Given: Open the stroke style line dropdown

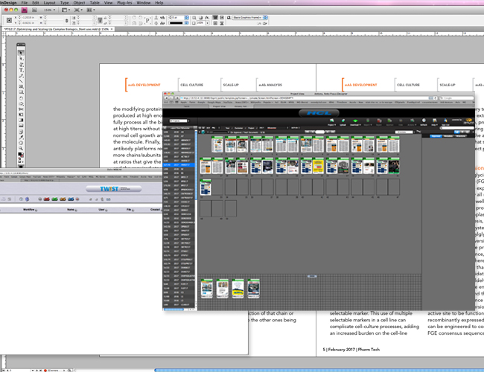Looking at the screenshot, I should [186, 23].
